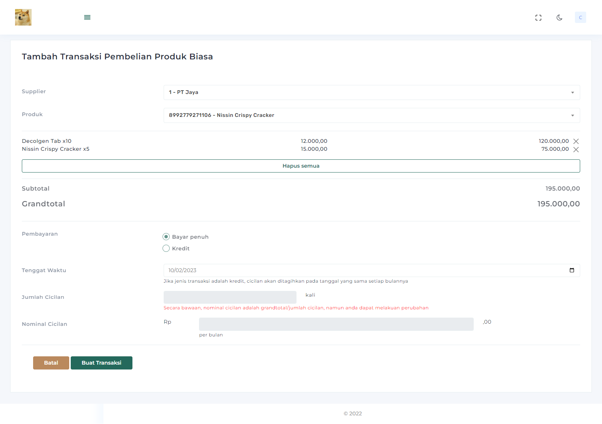
Task: Click Buat Transaksi button
Action: click(x=102, y=363)
